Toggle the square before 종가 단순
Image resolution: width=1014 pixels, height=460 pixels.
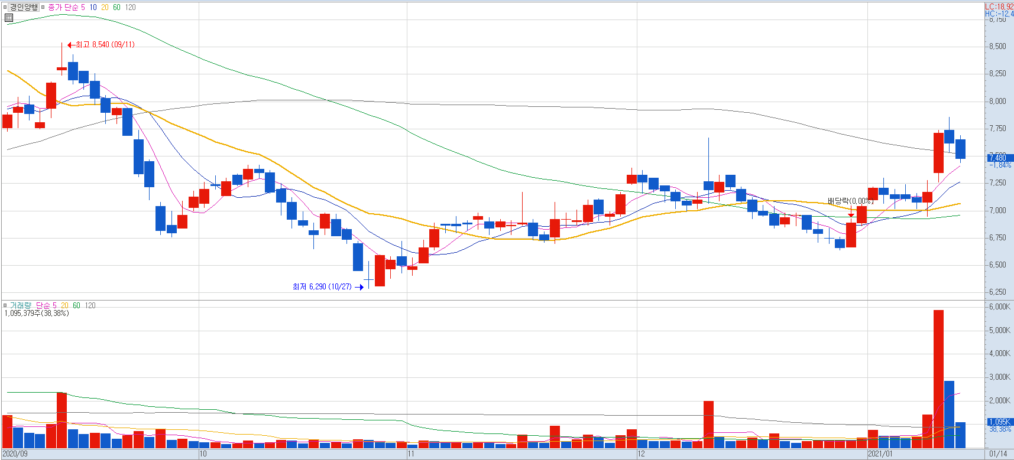tap(43, 7)
